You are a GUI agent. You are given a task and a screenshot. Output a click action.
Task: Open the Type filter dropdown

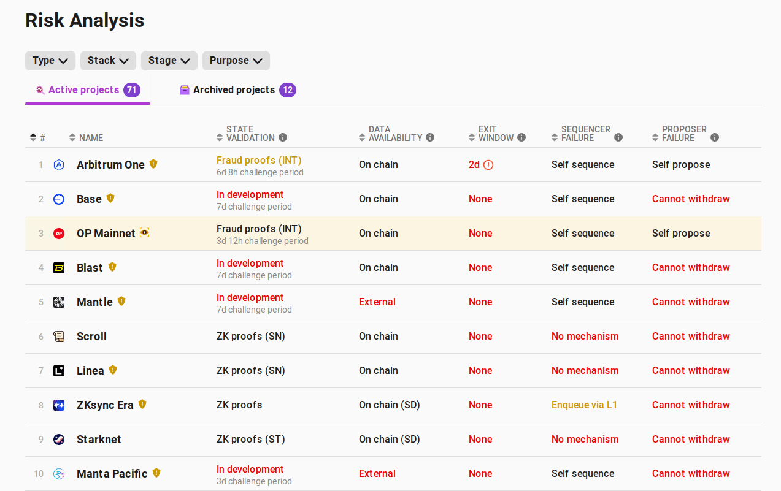click(50, 61)
